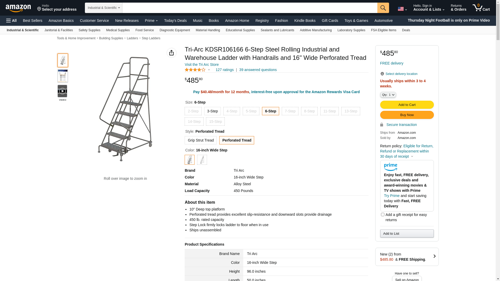Click the Amazon logo

click(18, 8)
